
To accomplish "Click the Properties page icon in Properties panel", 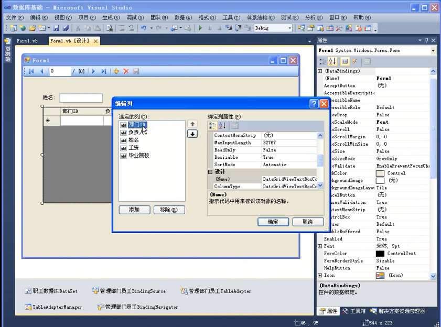I will coord(345,61).
